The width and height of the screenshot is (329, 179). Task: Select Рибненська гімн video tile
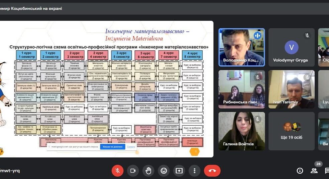[241, 89]
